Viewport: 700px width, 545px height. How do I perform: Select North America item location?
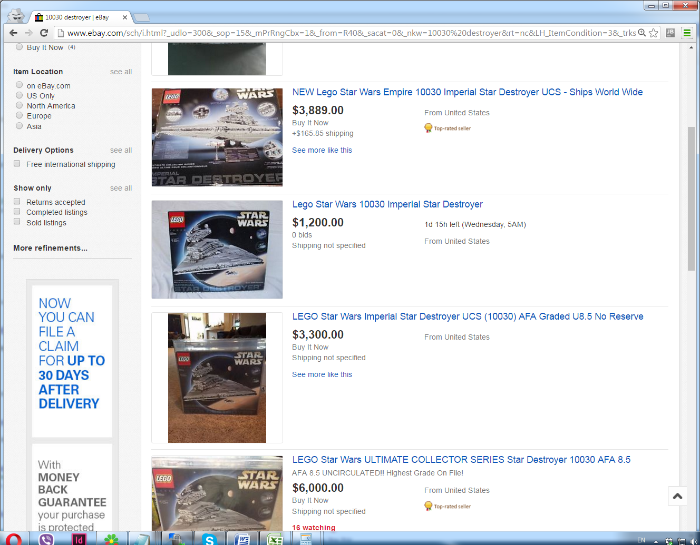coord(20,105)
